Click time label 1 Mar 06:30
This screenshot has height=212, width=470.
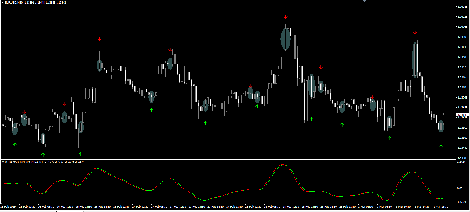384,207
